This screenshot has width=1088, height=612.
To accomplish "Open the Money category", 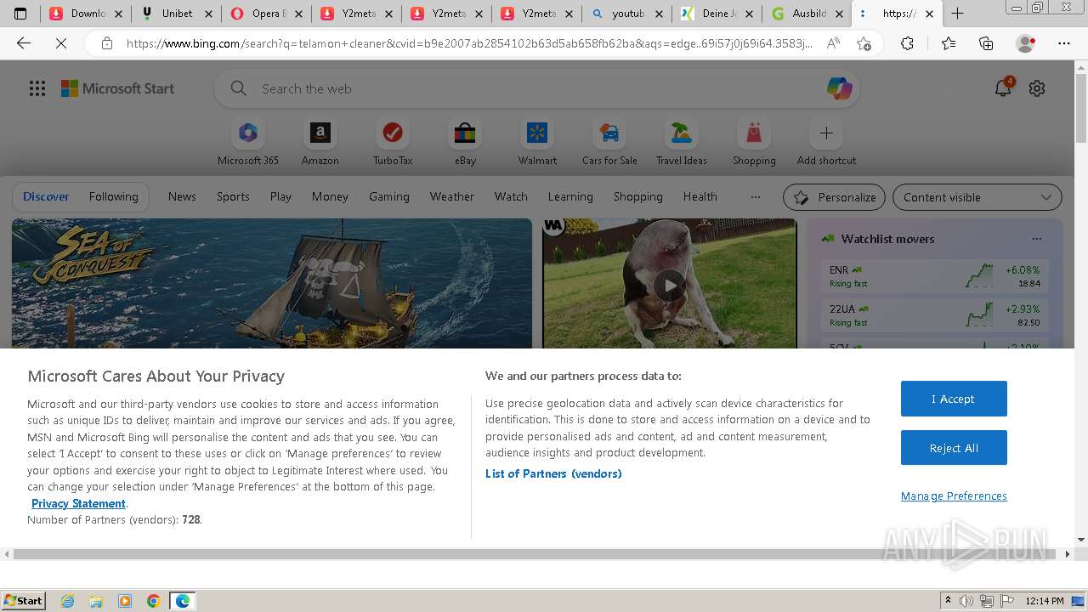I will [330, 196].
